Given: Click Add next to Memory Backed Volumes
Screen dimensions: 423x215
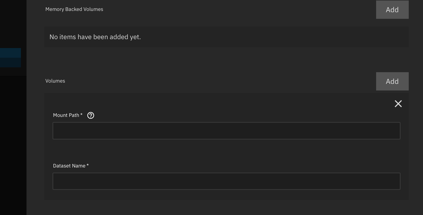Looking at the screenshot, I should tap(392, 10).
